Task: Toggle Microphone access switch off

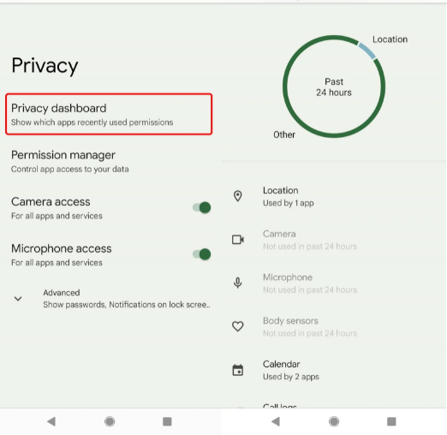Action: click(x=202, y=254)
